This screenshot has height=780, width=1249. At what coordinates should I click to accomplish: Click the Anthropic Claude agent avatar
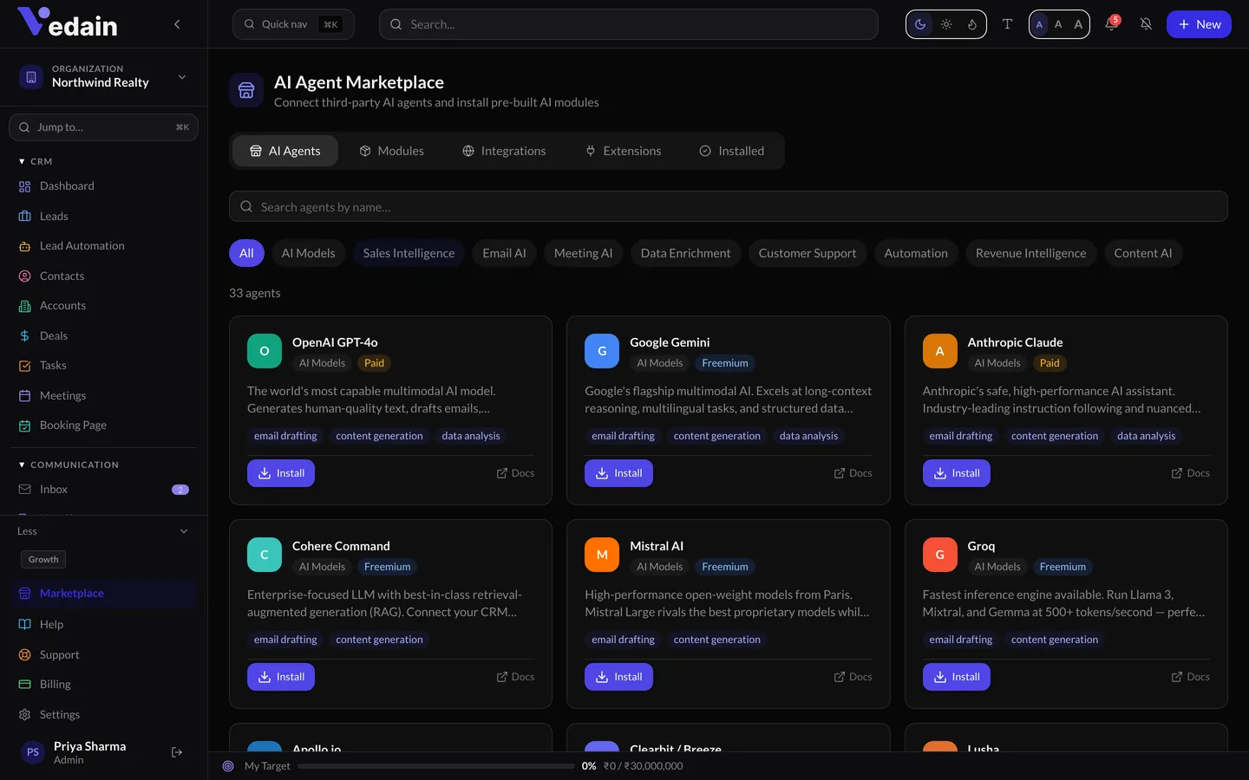point(939,351)
